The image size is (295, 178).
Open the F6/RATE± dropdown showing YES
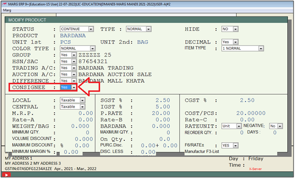point(230,146)
